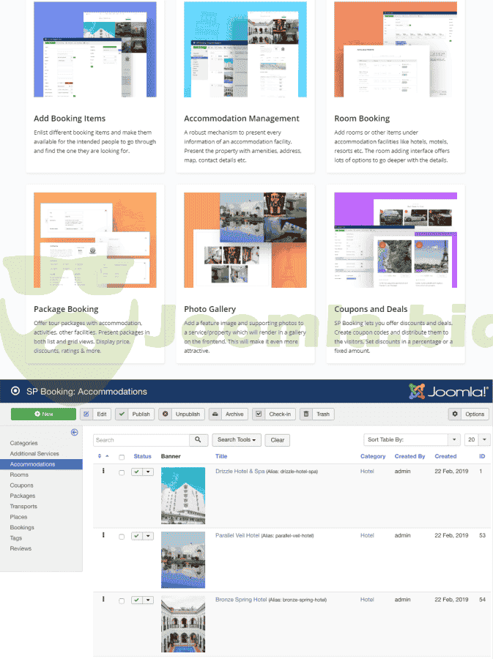The height and width of the screenshot is (659, 493).
Task: Open Places in the sidebar
Action: (18, 517)
